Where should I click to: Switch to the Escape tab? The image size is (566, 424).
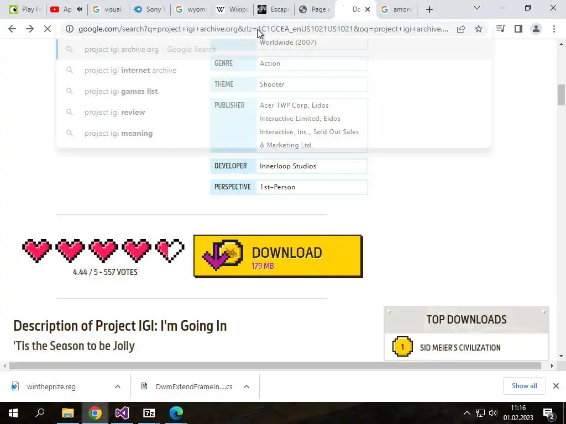pyautogui.click(x=273, y=9)
